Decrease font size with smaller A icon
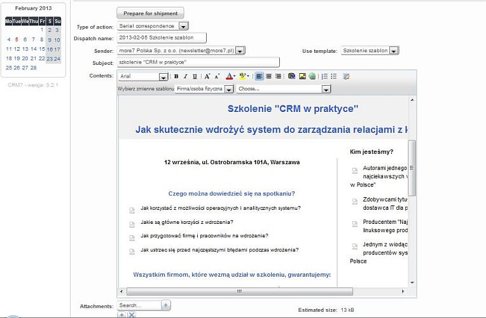Image resolution: width=486 pixels, height=318 pixels. click(x=217, y=76)
